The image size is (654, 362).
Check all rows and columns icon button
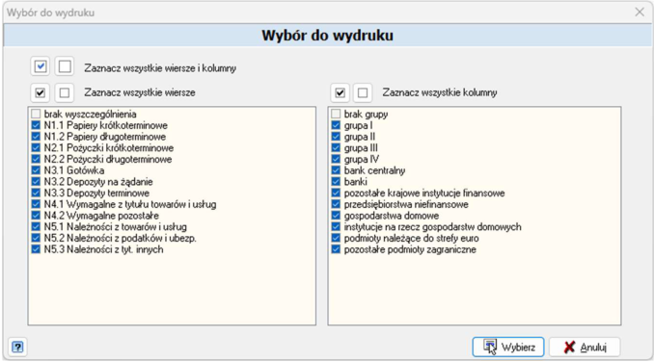41,66
